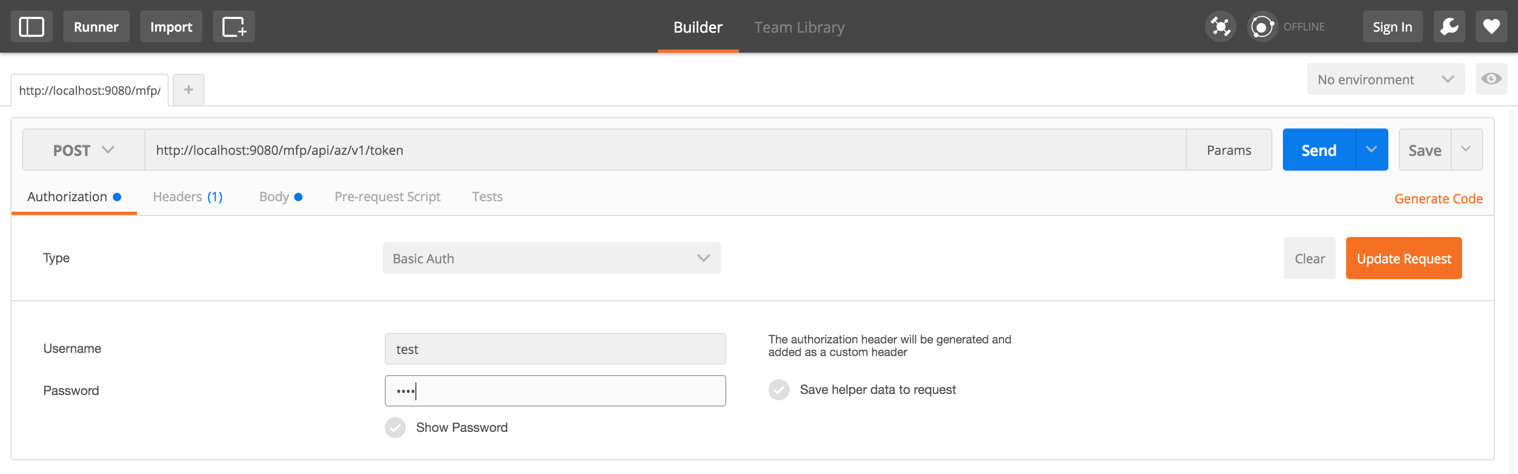Screen dimensions: 1518x474
Task: Open the Pre-request Script tab
Action: (x=387, y=196)
